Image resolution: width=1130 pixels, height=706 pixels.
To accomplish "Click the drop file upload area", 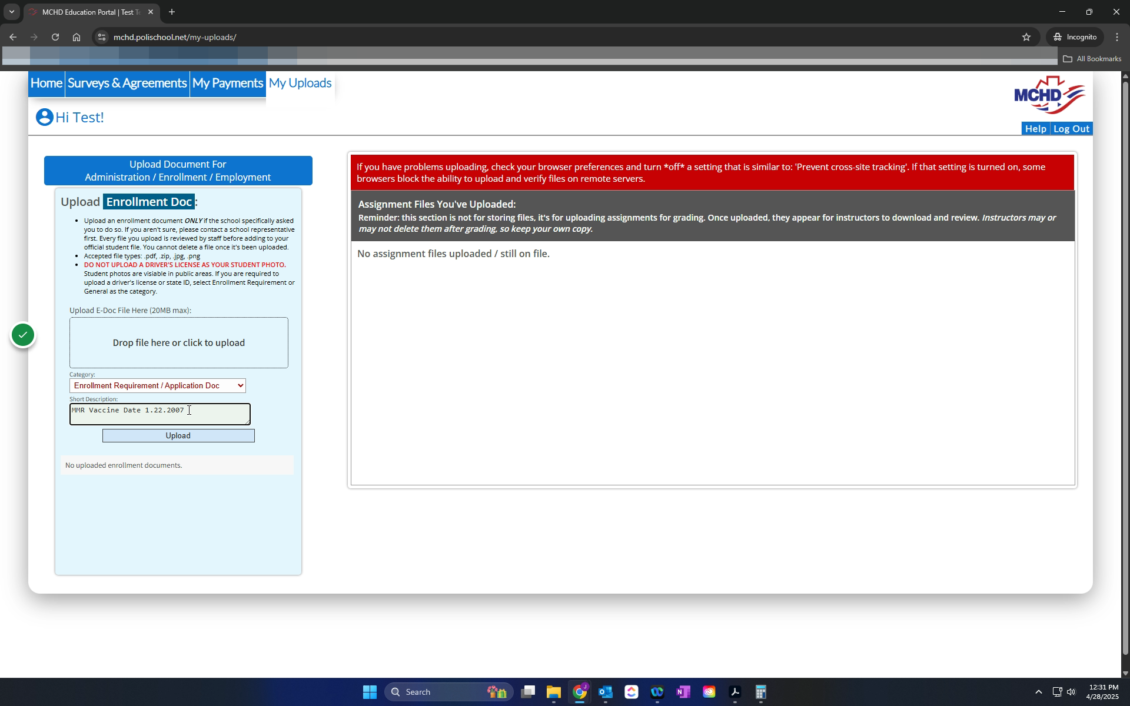I will 179,343.
